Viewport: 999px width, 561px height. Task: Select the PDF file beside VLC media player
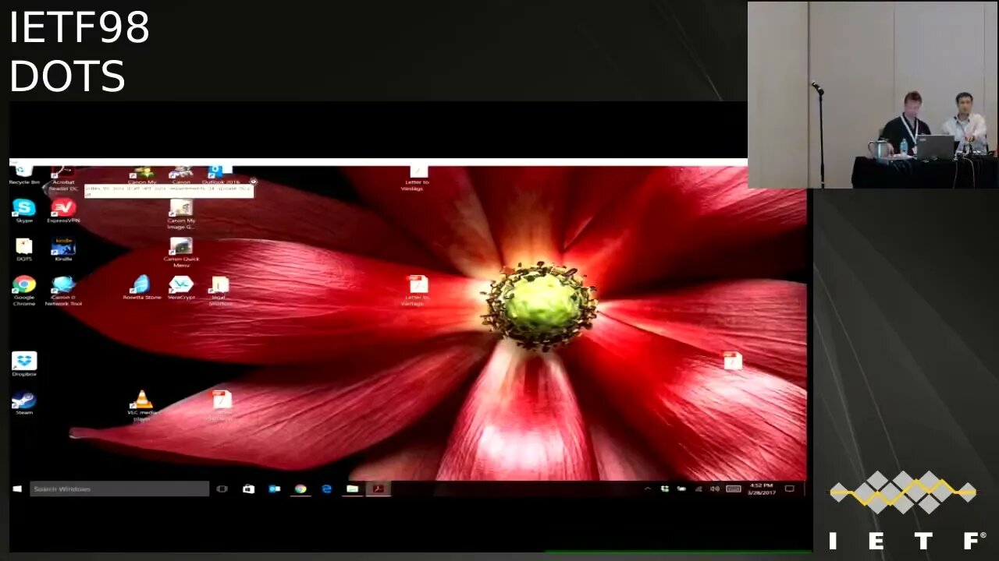(222, 406)
